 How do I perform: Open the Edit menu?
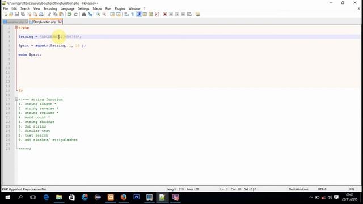(x=14, y=8)
